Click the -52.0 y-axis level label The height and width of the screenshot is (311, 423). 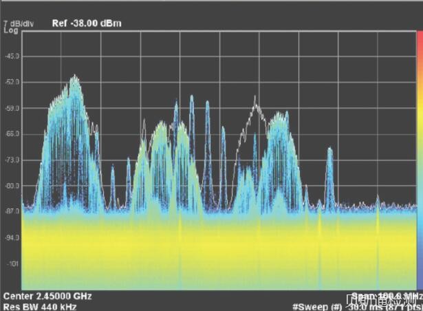point(10,83)
